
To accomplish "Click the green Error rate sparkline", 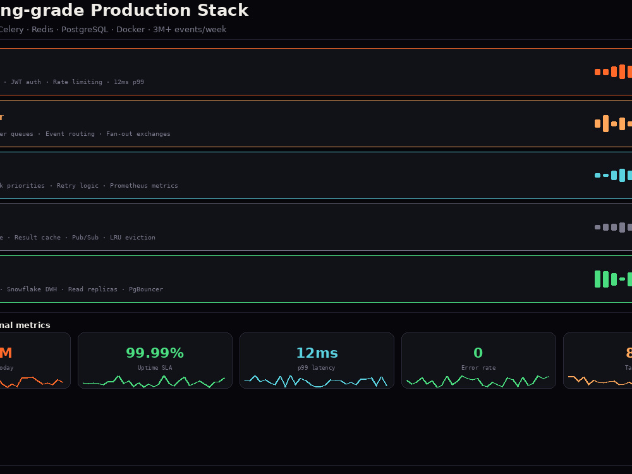I will pos(478,381).
